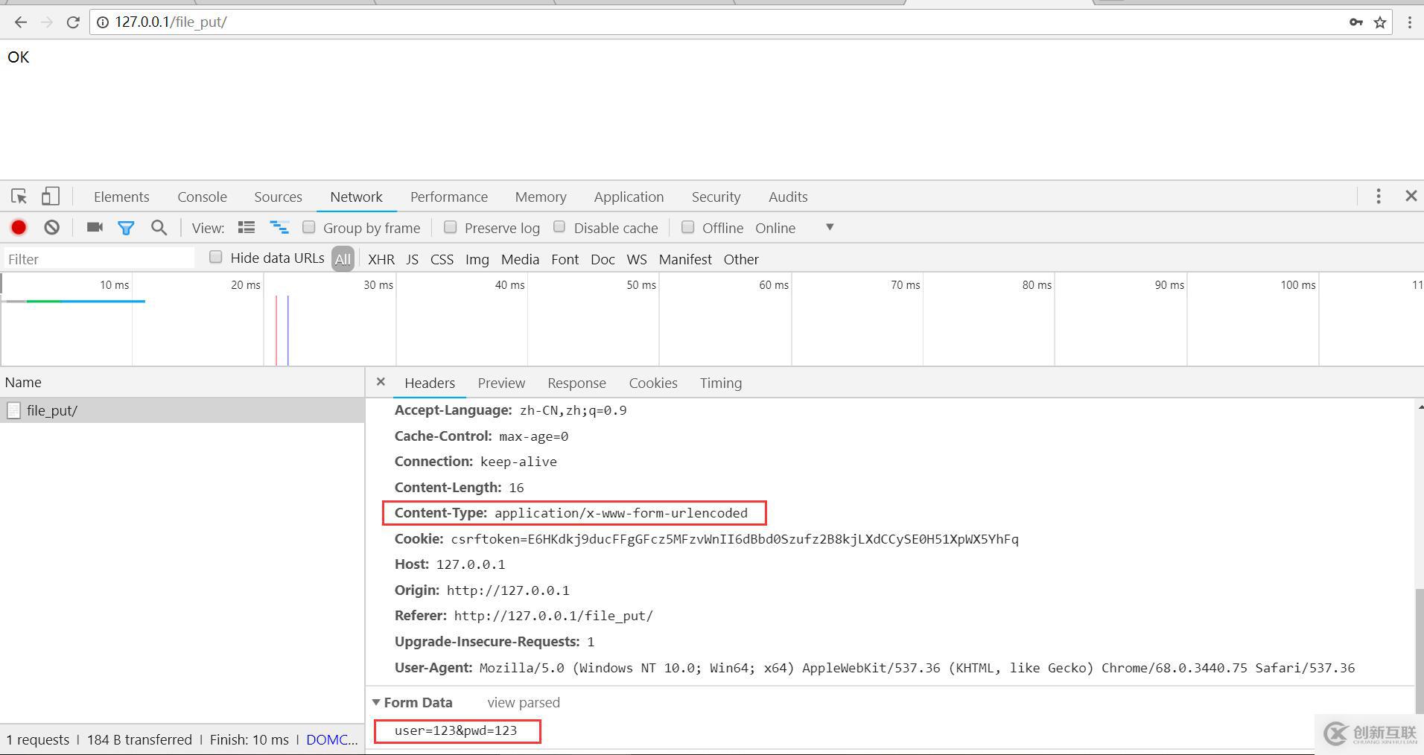Click the Name column header
This screenshot has height=755, width=1424.
click(182, 382)
